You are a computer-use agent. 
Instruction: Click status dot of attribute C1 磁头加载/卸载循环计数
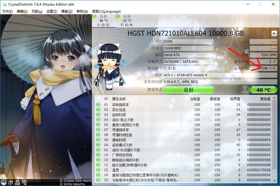point(98,165)
